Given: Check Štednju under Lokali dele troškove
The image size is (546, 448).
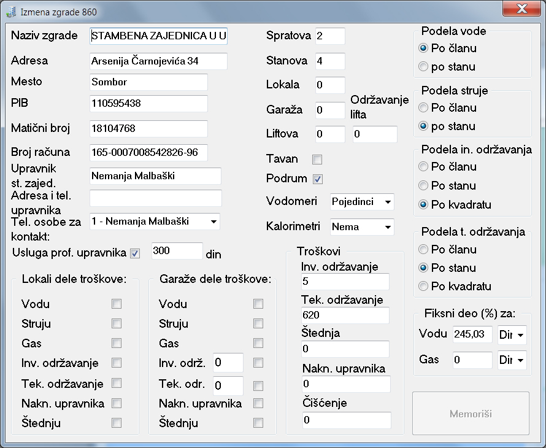Looking at the screenshot, I should 117,423.
